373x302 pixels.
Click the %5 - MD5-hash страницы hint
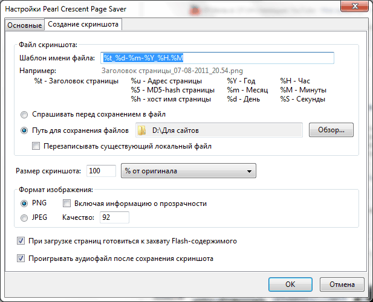173,90
